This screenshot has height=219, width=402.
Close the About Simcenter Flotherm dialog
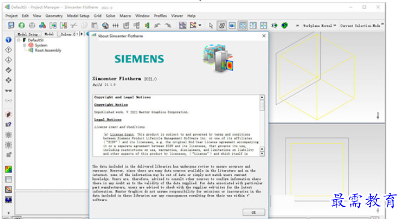[x=264, y=36]
